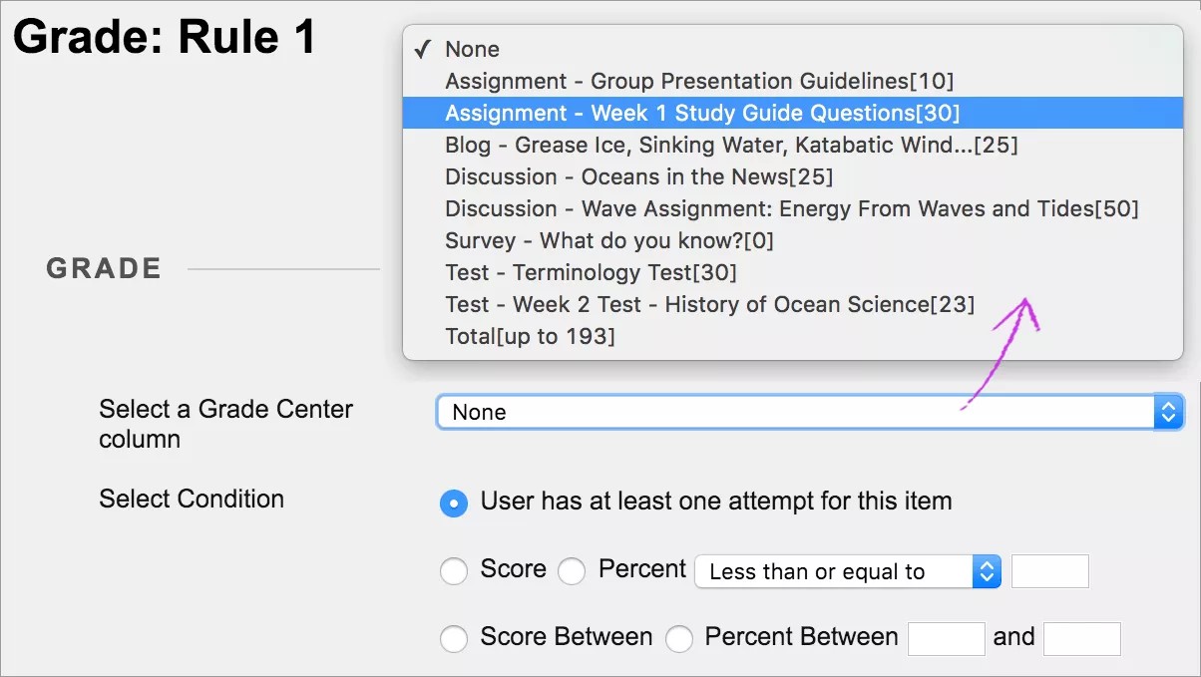Select the Percent Between radio button
The width and height of the screenshot is (1201, 677).
click(680, 638)
